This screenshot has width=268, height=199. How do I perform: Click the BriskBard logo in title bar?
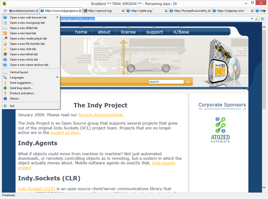click(x=4, y=3)
